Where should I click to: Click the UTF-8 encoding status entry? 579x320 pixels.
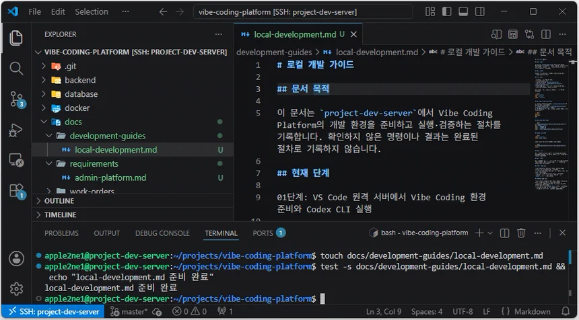pos(463,312)
